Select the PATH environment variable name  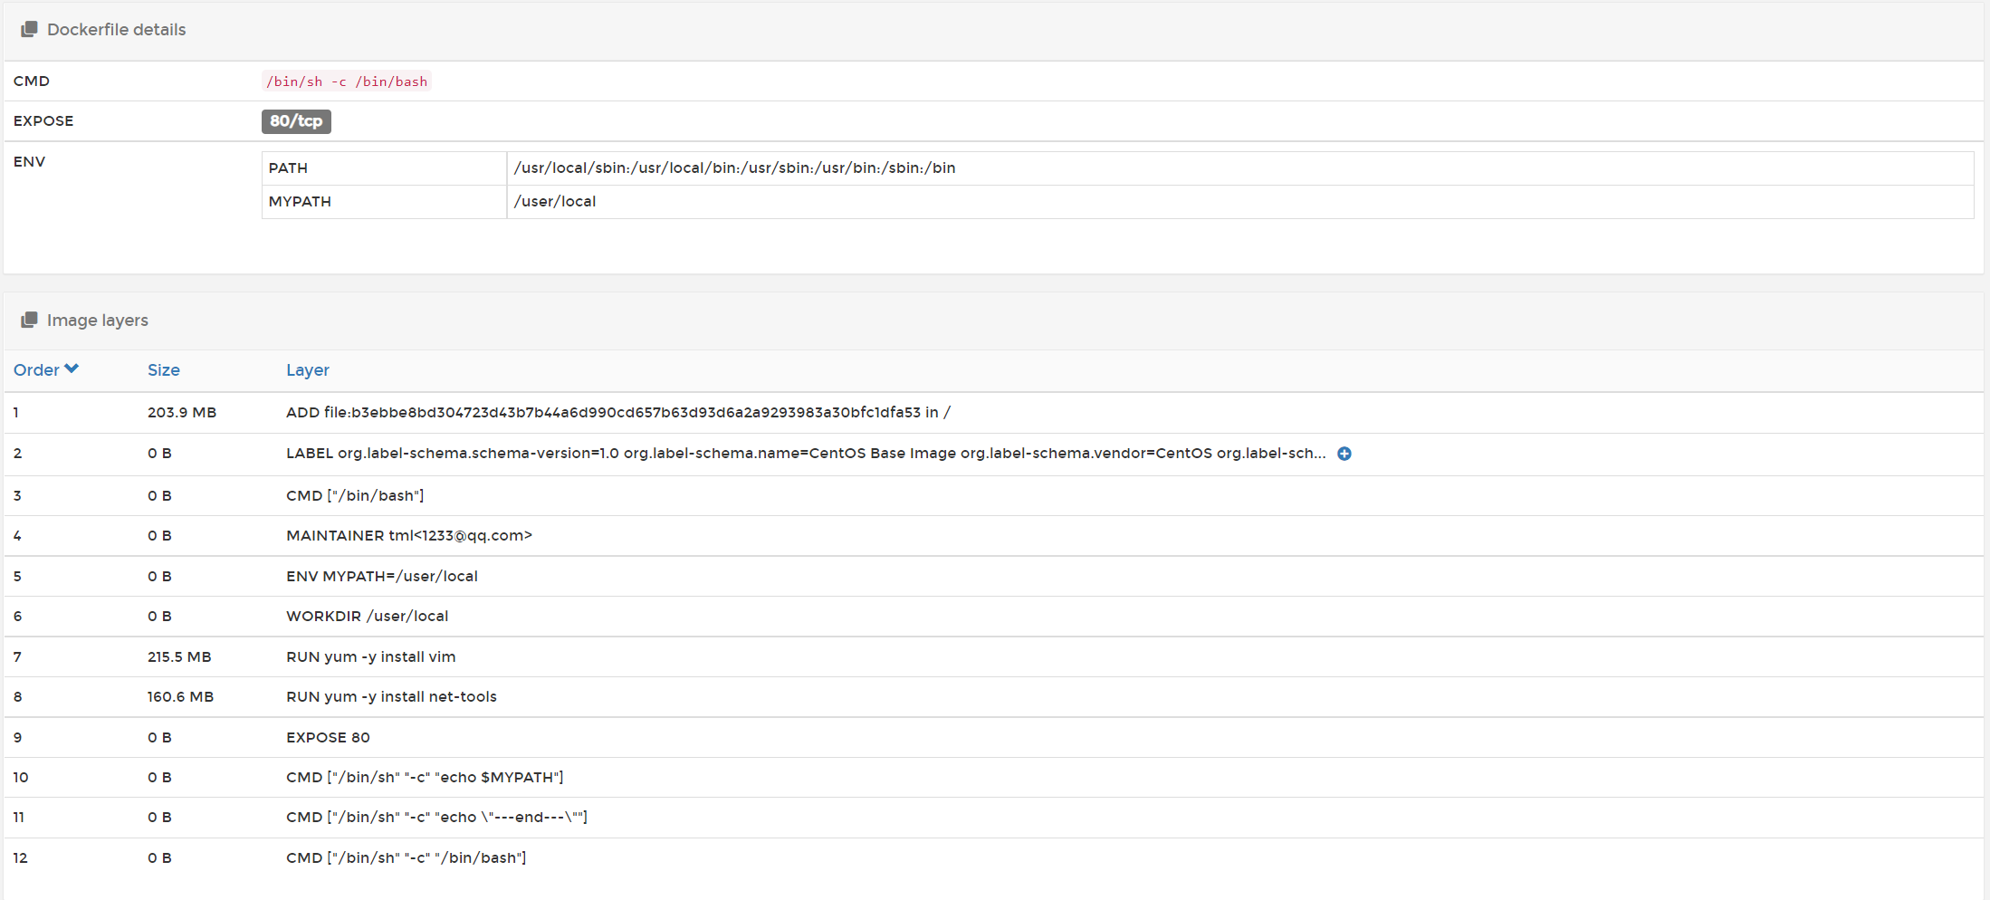(288, 168)
